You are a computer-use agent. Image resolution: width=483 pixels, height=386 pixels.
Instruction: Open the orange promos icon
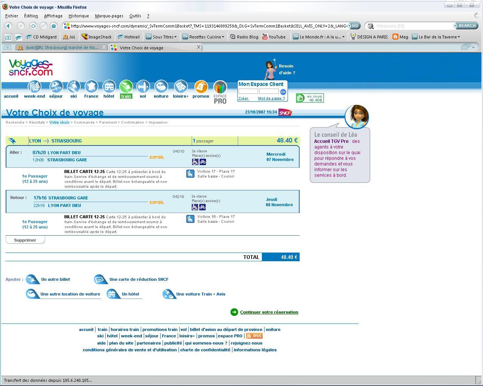[201, 87]
